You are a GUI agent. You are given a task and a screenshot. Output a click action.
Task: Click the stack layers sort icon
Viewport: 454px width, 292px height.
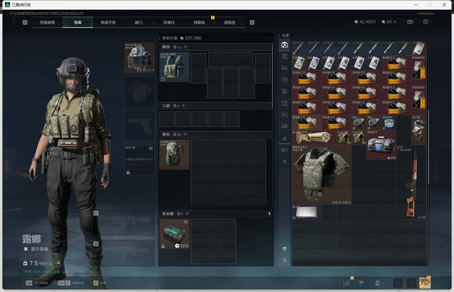click(x=284, y=248)
